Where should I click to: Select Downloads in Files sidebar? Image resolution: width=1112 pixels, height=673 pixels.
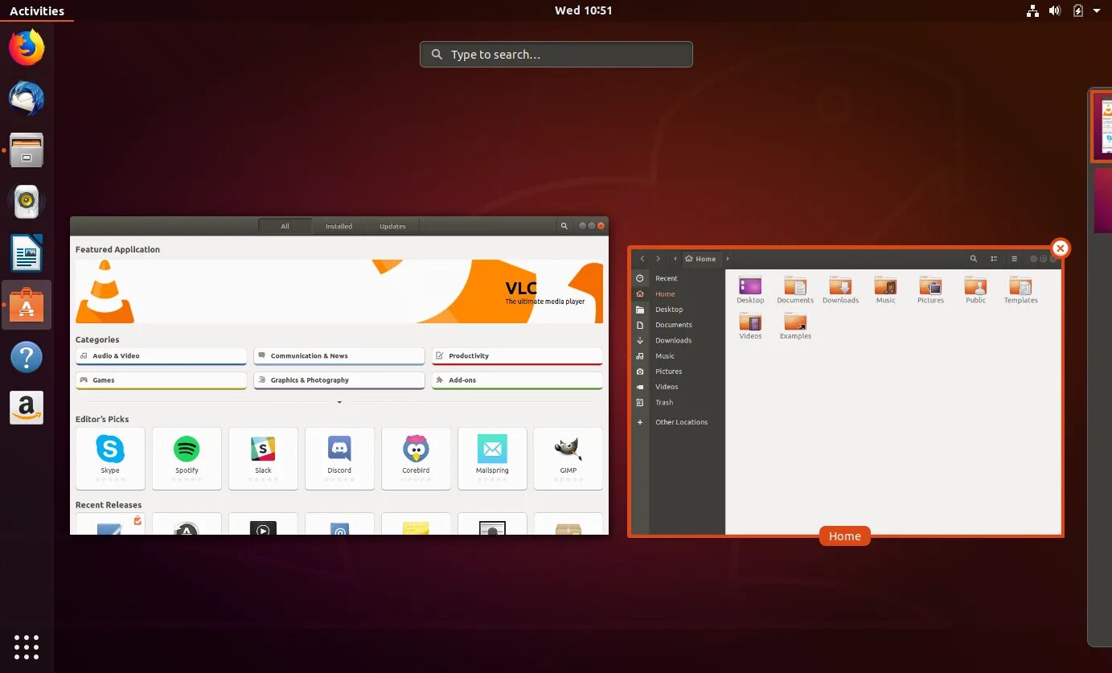[679, 341]
